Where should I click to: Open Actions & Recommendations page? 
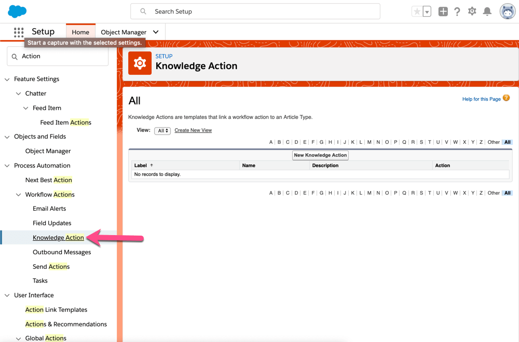[x=66, y=324]
